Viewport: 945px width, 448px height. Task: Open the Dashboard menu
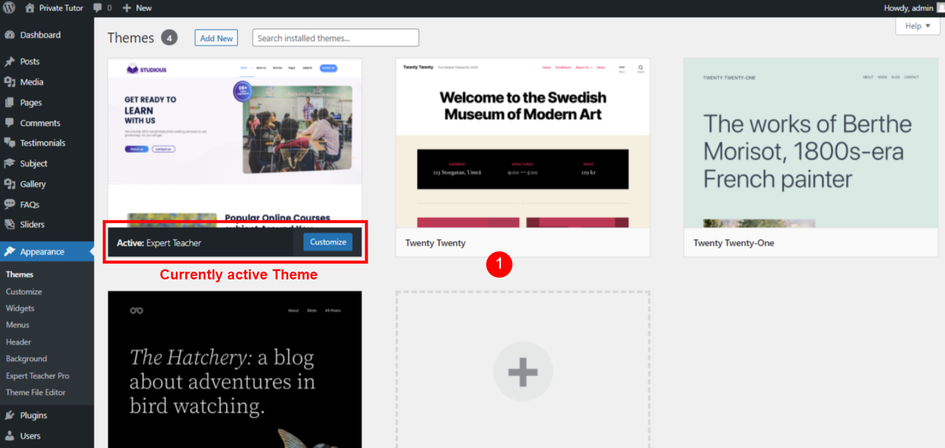coord(47,35)
